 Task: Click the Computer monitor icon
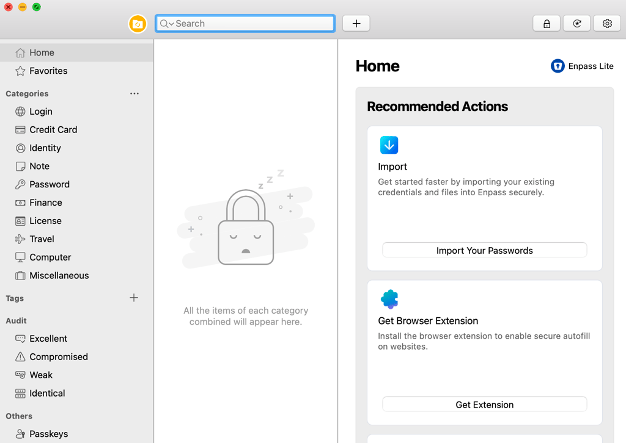(x=20, y=258)
